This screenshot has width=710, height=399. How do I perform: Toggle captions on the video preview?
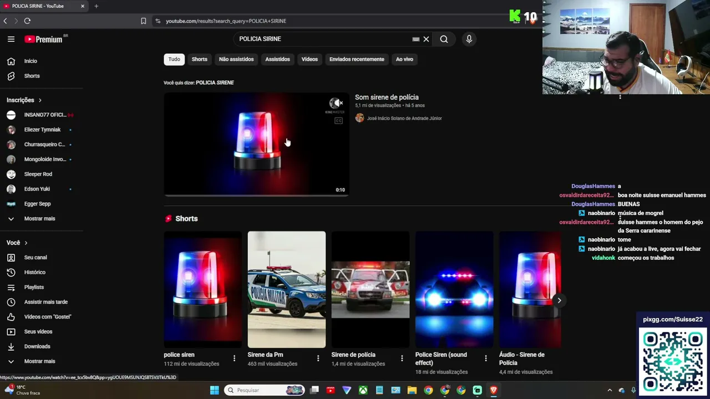tap(338, 121)
